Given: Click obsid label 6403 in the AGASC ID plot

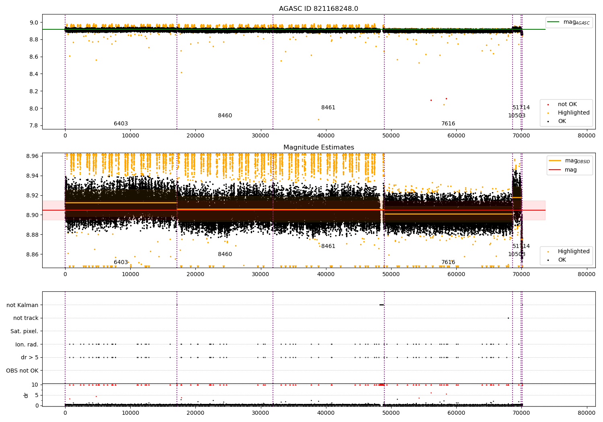Looking at the screenshot, I should [x=121, y=124].
